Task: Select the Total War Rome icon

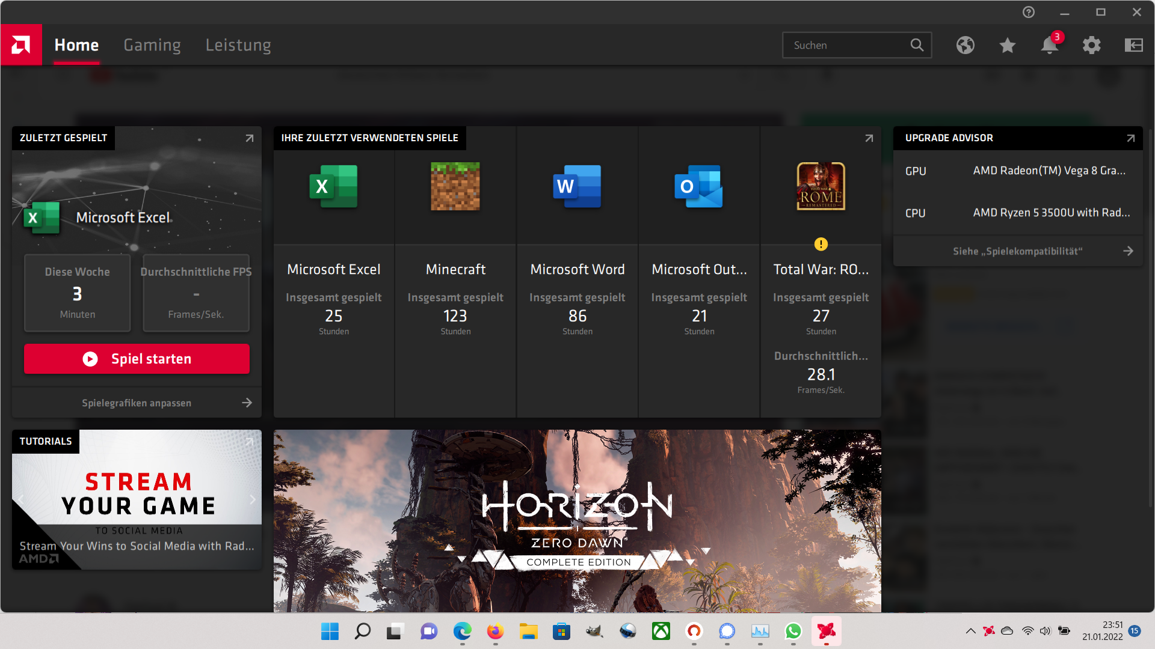Action: 821,186
